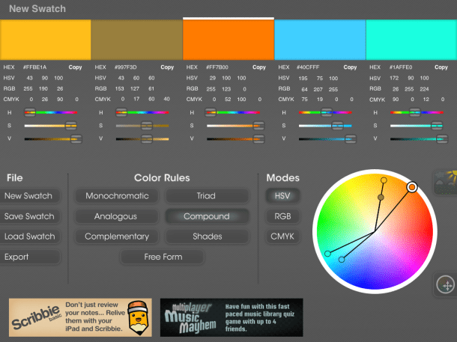
Task: Copy hex code #997F3D
Action: click(167, 67)
